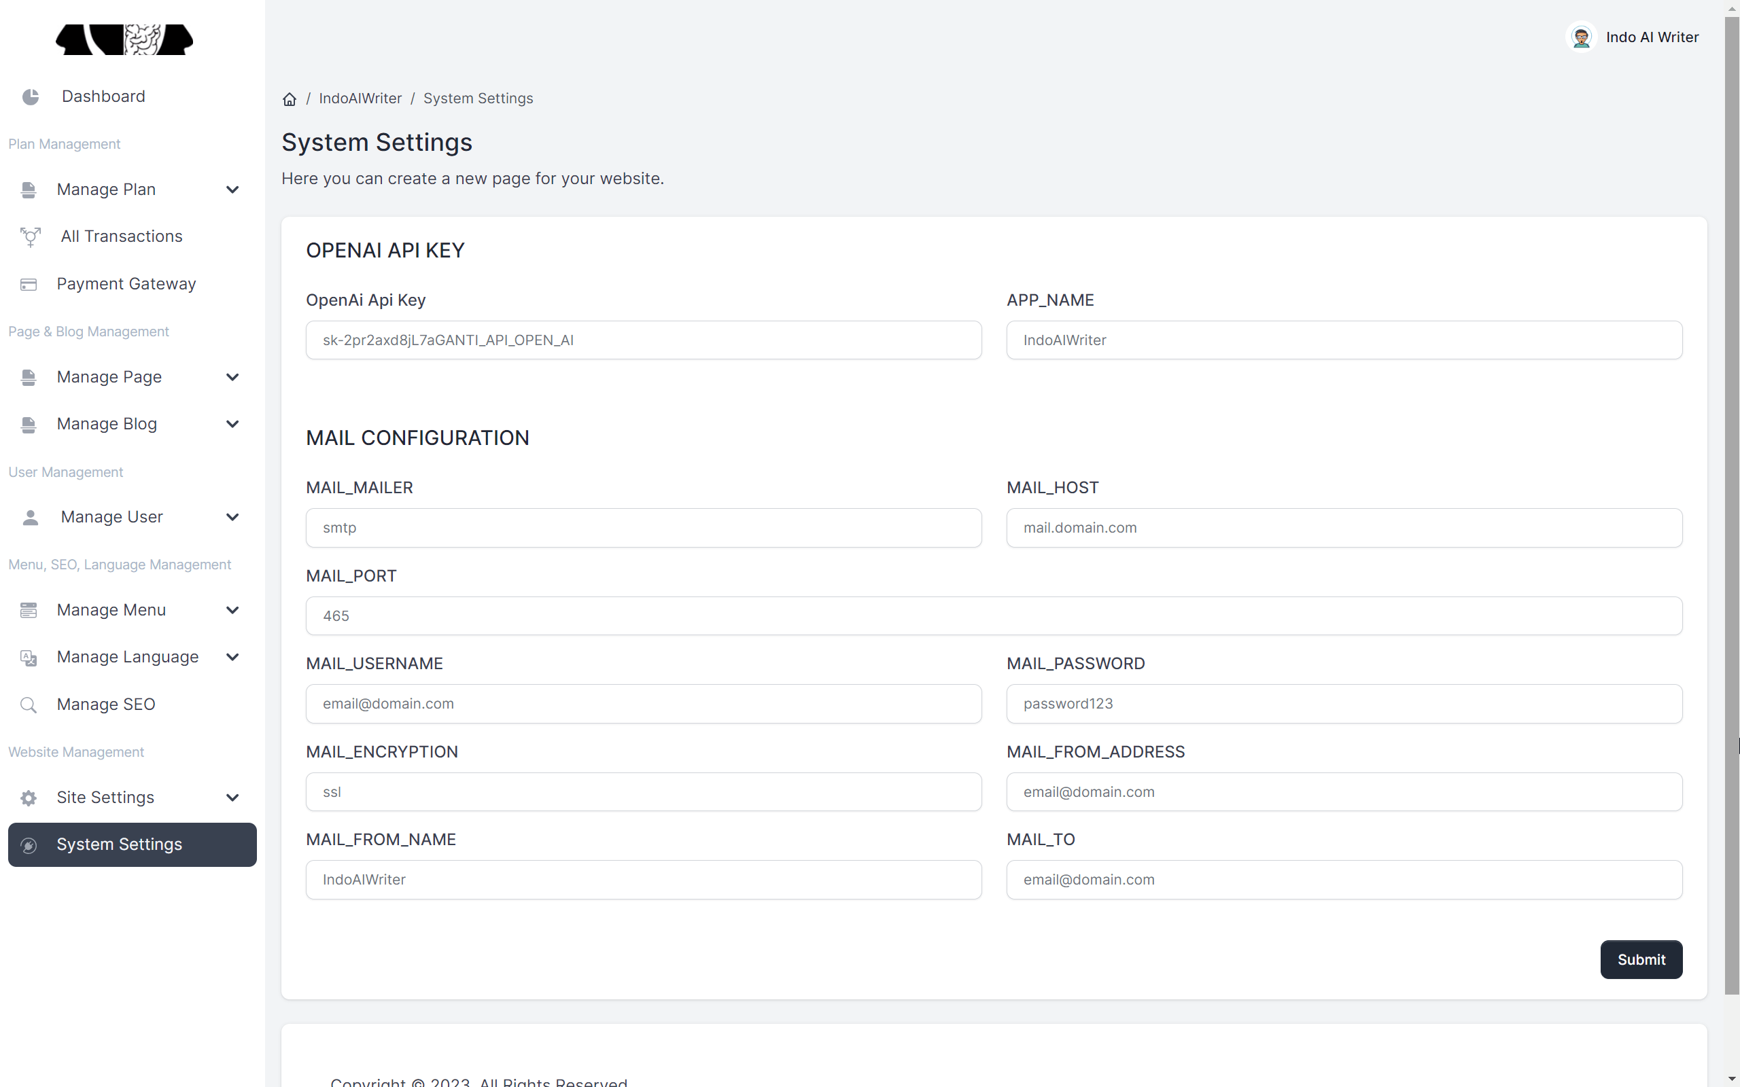Click the Manage Menu list icon
The image size is (1740, 1087).
point(28,609)
